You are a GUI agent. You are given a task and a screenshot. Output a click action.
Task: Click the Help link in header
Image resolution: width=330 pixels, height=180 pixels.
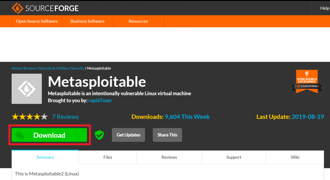point(325,8)
